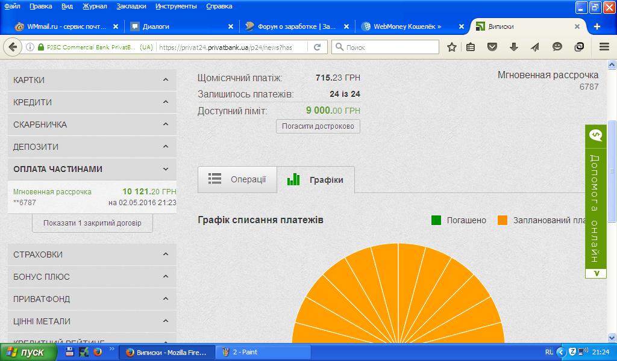This screenshot has width=617, height=361.
Task: Open the Firefox hamburger menu
Action: coord(604,47)
